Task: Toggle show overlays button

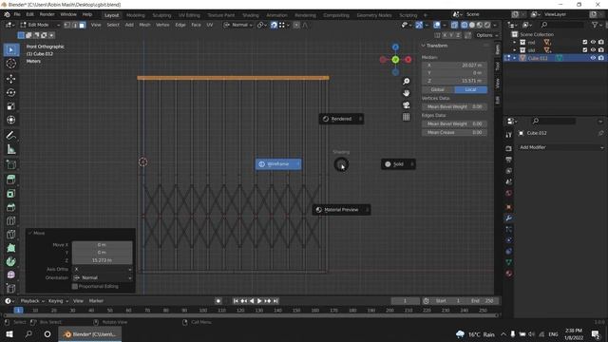Action: click(437, 26)
